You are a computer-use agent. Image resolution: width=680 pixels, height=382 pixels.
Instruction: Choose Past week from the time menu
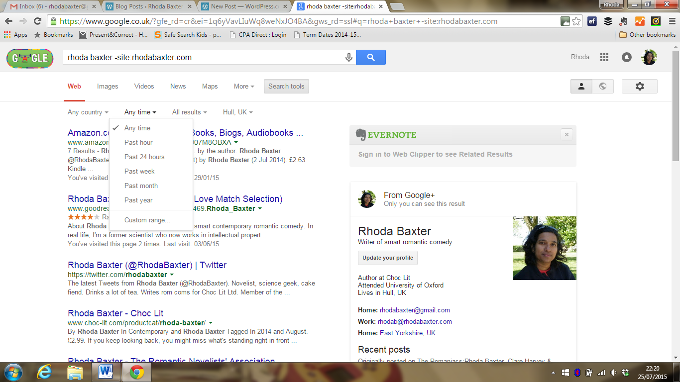[139, 171]
